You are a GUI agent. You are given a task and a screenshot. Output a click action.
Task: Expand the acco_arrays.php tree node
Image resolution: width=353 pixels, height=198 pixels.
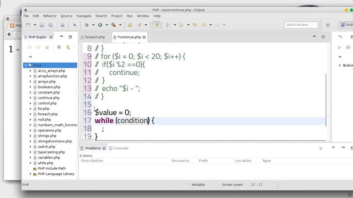pyautogui.click(x=30, y=71)
